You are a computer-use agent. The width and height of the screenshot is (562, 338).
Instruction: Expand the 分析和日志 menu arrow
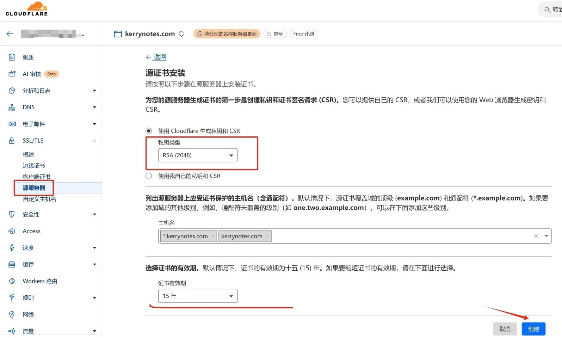click(x=94, y=91)
